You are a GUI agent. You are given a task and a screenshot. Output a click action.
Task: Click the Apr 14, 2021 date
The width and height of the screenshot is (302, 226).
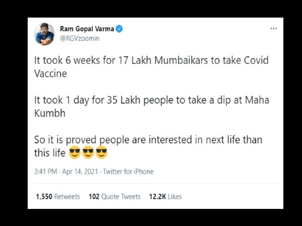click(80, 171)
